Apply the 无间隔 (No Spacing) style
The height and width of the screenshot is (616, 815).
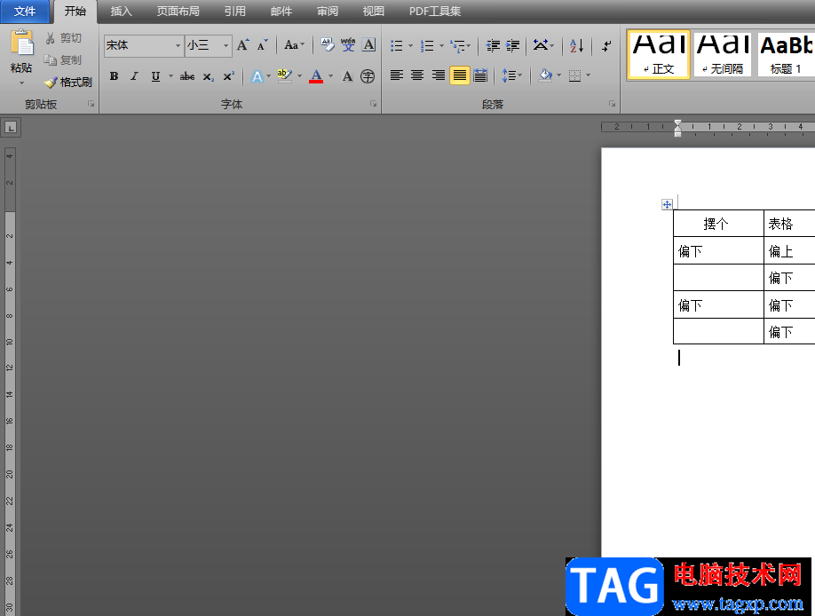[723, 54]
